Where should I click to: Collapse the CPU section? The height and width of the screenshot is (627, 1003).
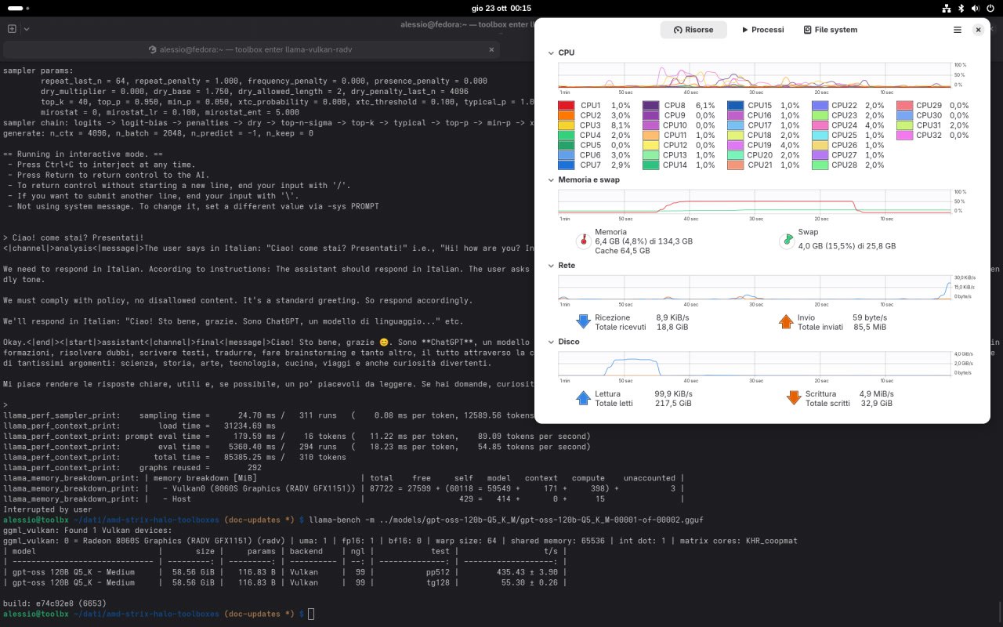point(552,53)
